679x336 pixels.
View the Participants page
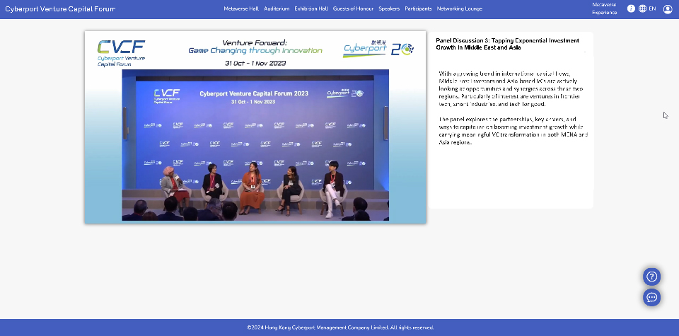(x=418, y=9)
